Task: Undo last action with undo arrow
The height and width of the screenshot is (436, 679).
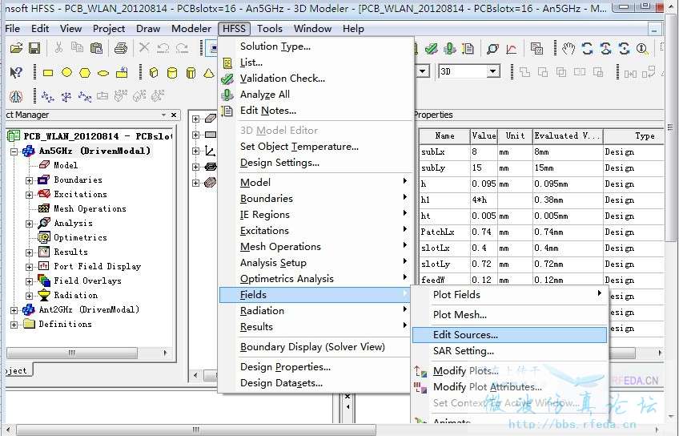Action: coord(163,47)
